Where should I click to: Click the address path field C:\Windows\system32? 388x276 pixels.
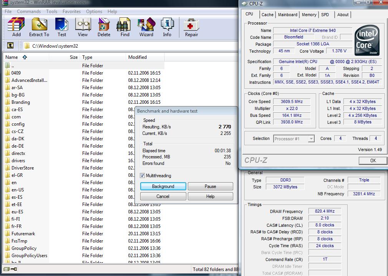[130, 46]
